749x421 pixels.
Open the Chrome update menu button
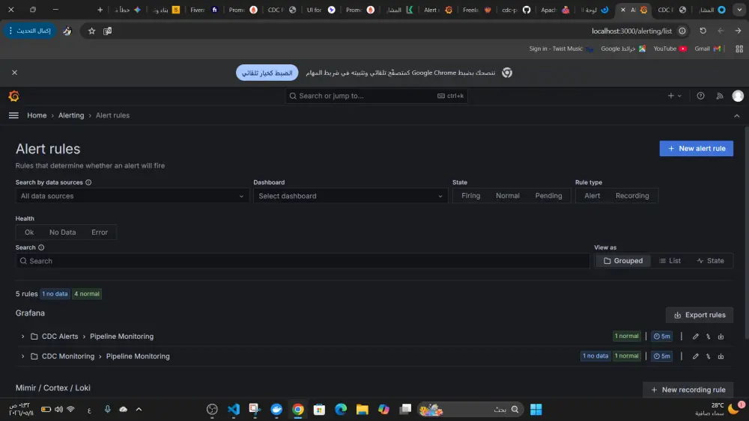[x=30, y=31]
